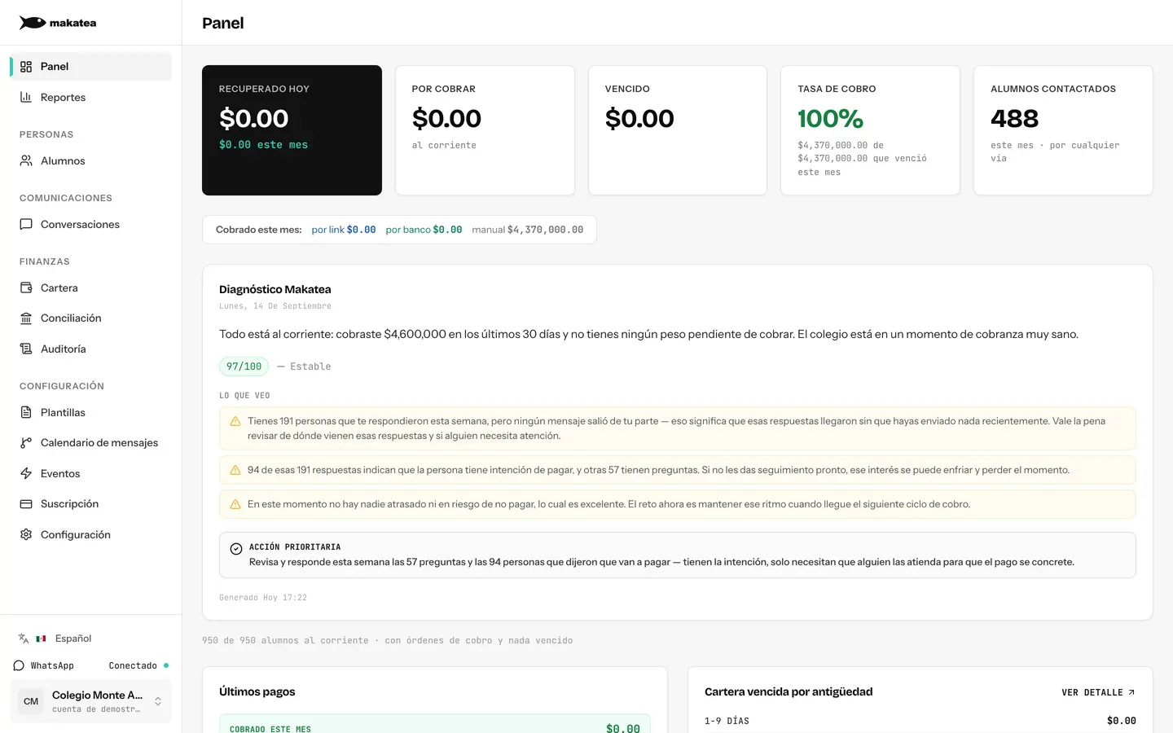Navigate to Conversaciones
The image size is (1173, 733).
pyautogui.click(x=91, y=224)
